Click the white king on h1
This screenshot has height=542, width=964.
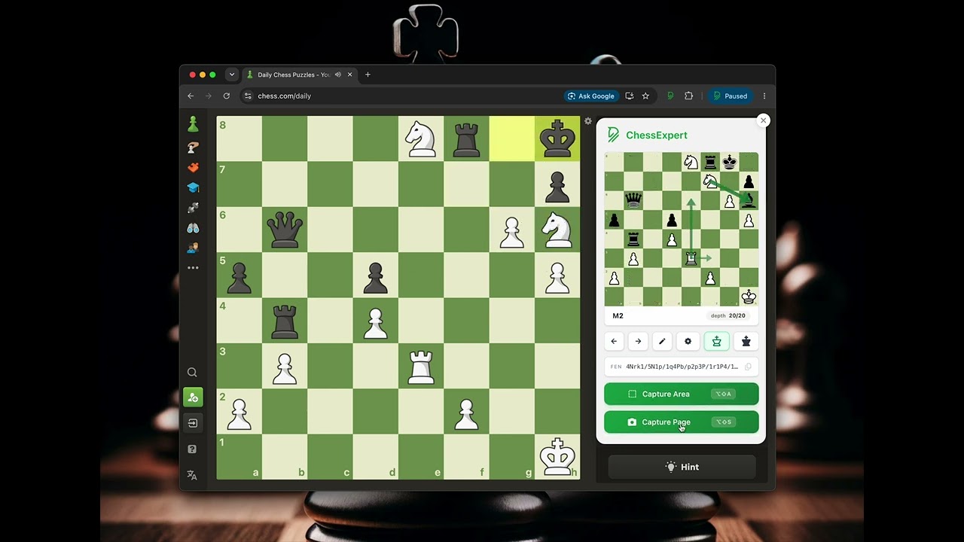(557, 457)
